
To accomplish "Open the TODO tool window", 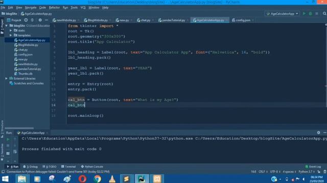I will click(x=50, y=167).
